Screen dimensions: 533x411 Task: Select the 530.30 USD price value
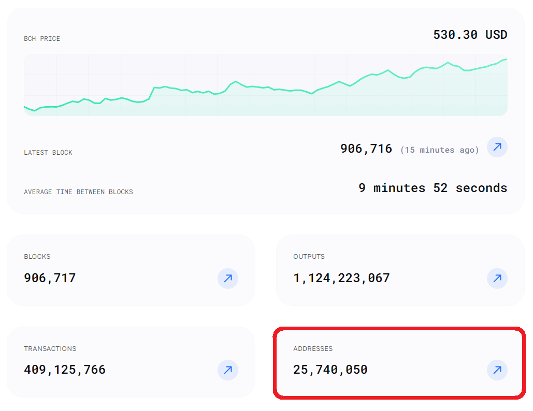470,35
